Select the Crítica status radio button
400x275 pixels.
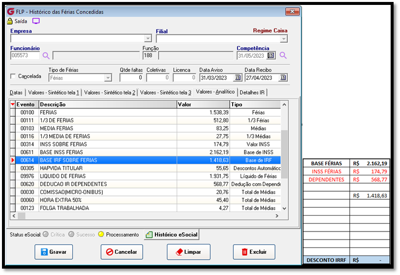46,234
